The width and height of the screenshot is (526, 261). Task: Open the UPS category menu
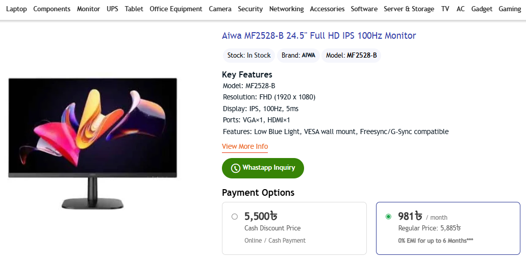tap(112, 9)
